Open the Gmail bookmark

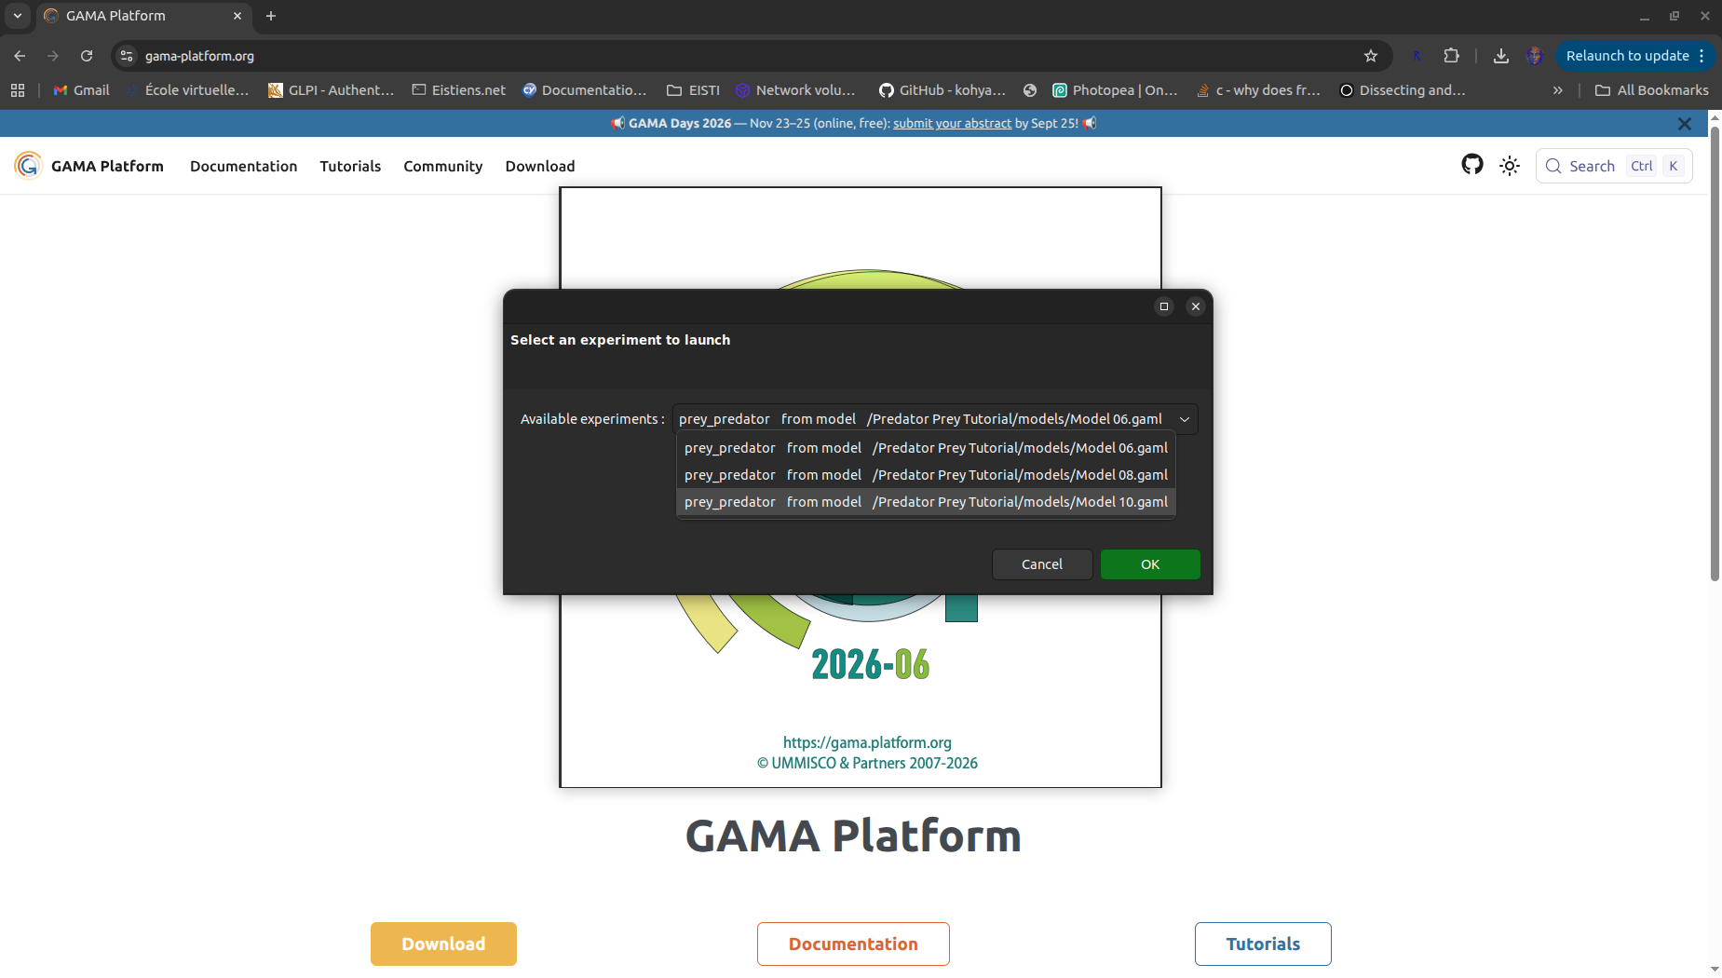(x=81, y=90)
